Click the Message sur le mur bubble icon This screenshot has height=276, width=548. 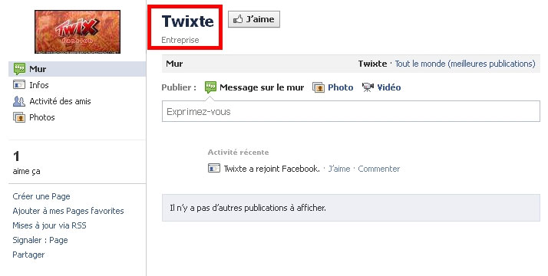click(210, 87)
